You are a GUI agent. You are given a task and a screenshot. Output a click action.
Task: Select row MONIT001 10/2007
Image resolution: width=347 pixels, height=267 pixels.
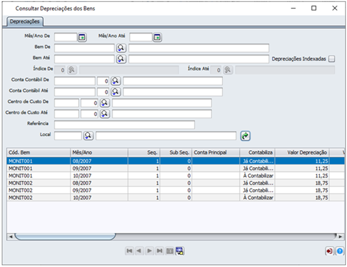click(176, 176)
